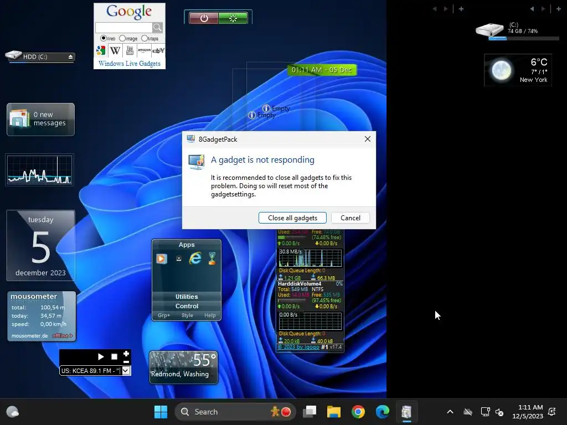Click the small x icon in Apps launcher
This screenshot has width=567, height=425.
[x=179, y=258]
